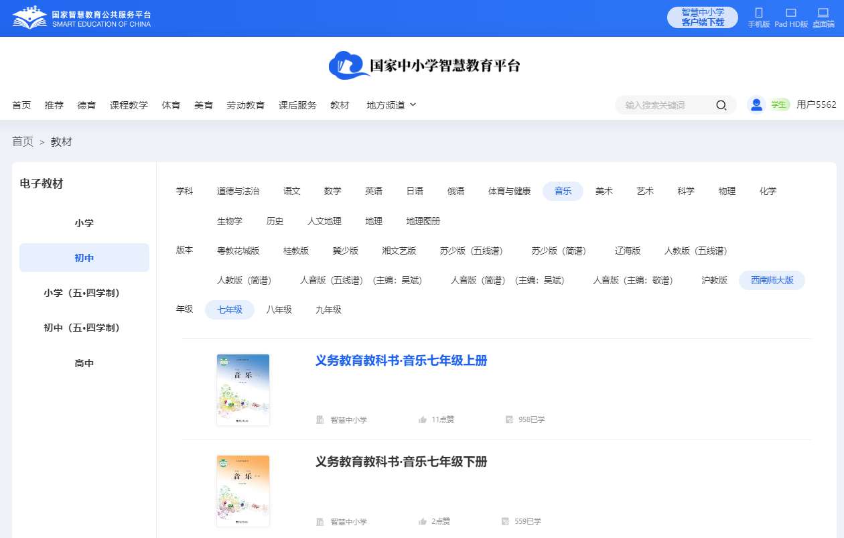Click the Smart Education of China logo

[82, 18]
